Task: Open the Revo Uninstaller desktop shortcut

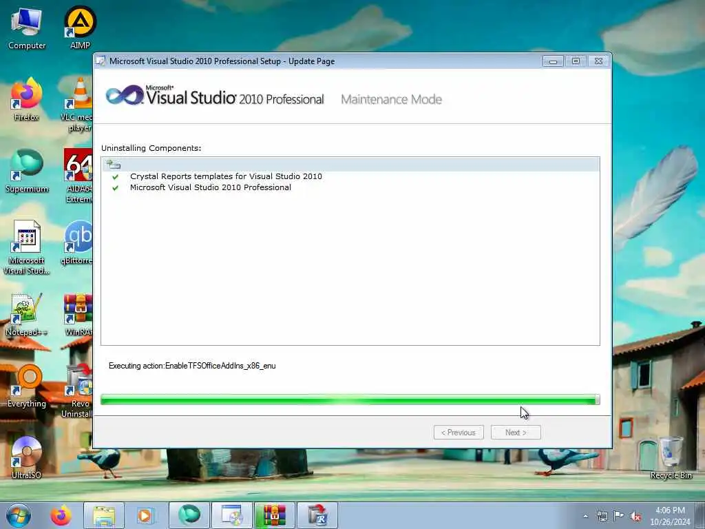Action: coord(78,391)
